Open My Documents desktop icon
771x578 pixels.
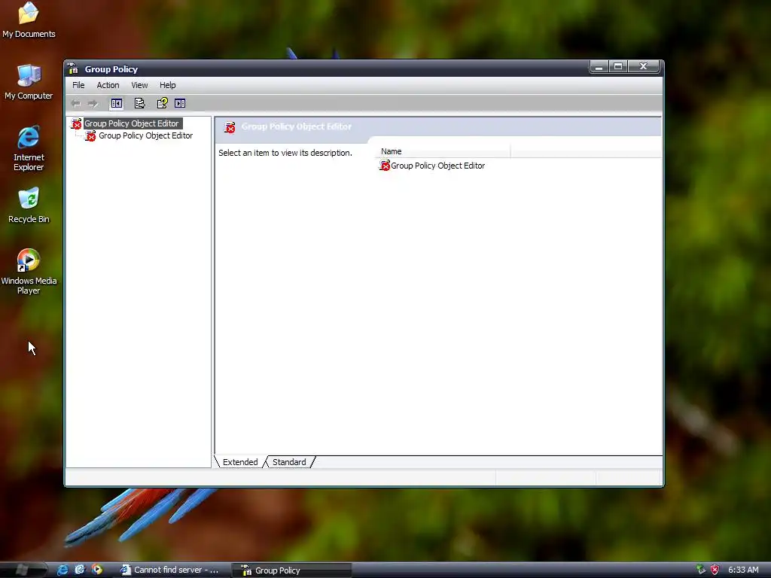(29, 20)
